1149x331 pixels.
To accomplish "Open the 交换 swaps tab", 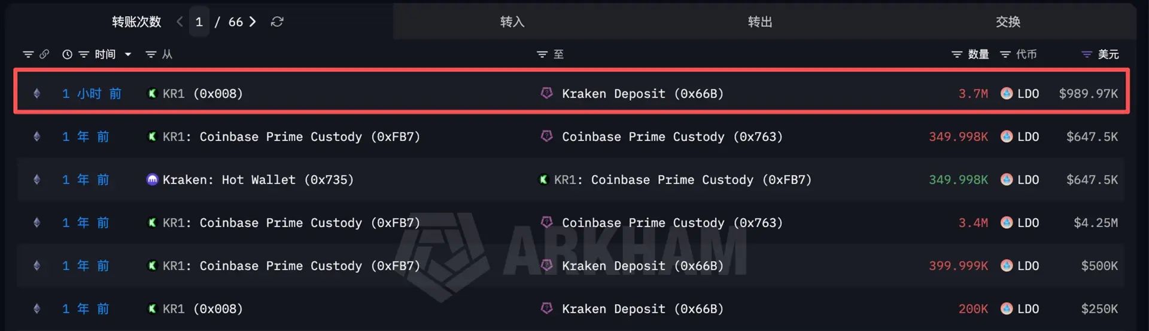I will pos(1008,22).
